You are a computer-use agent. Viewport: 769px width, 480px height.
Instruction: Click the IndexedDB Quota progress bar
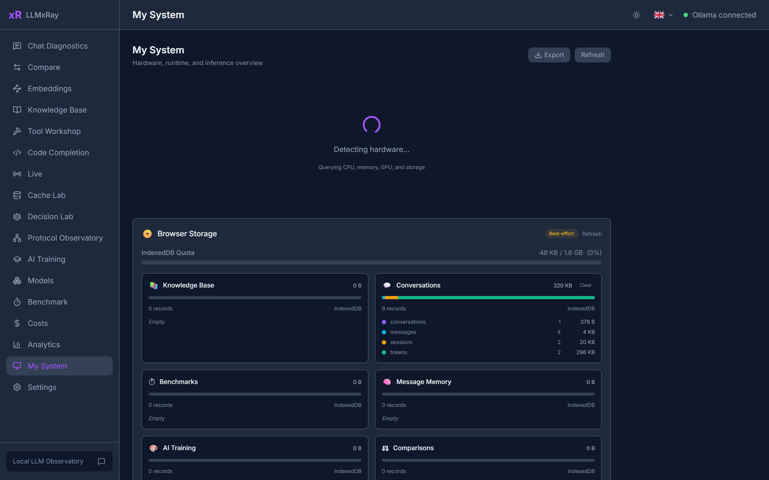[x=371, y=262]
